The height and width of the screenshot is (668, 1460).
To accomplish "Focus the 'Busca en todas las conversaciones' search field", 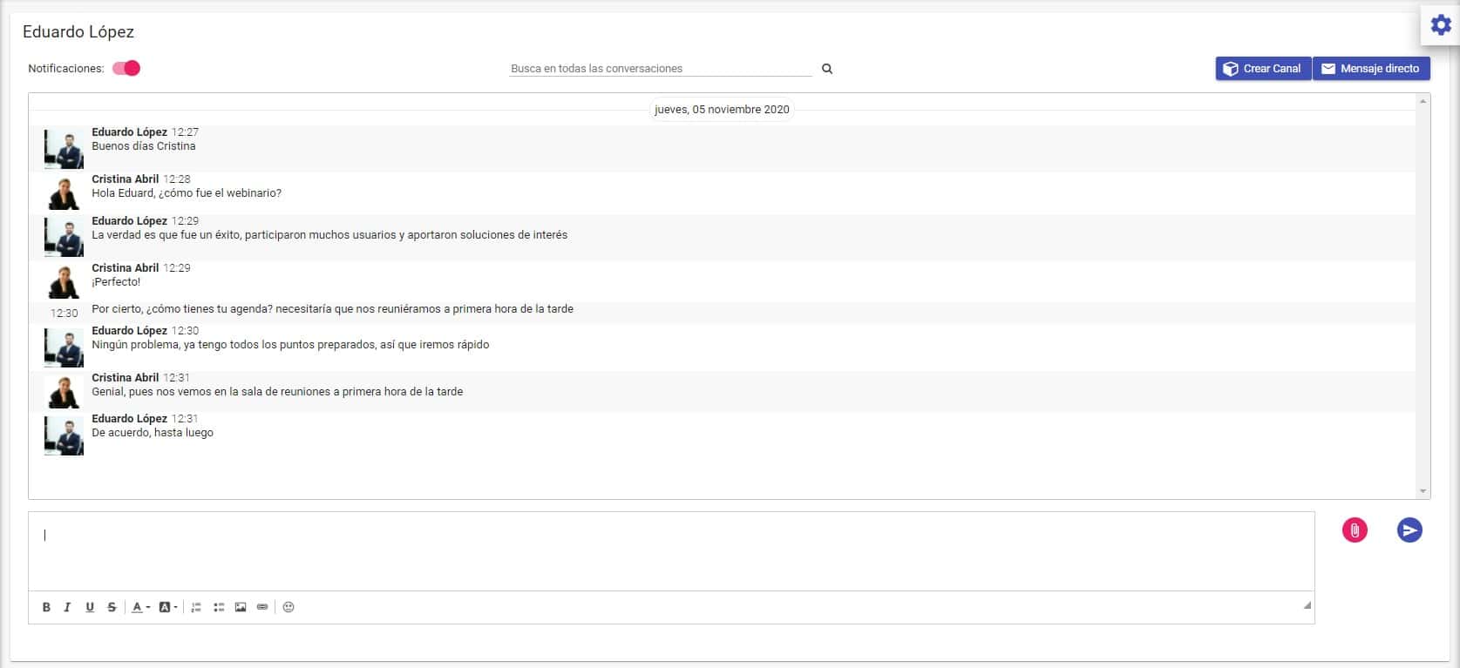I will [661, 68].
